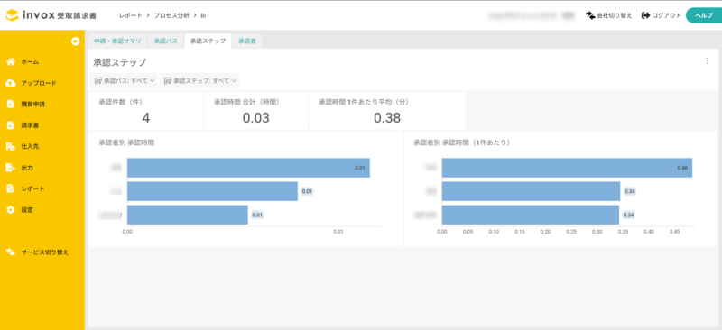Click the Upload cloud icon
This screenshot has width=722, height=330.
click(x=11, y=83)
